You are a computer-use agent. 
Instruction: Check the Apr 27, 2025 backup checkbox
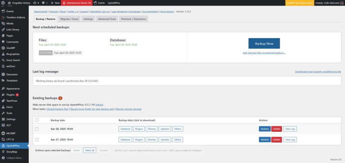(37, 140)
